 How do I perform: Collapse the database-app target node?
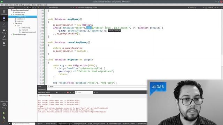coord(11,15)
